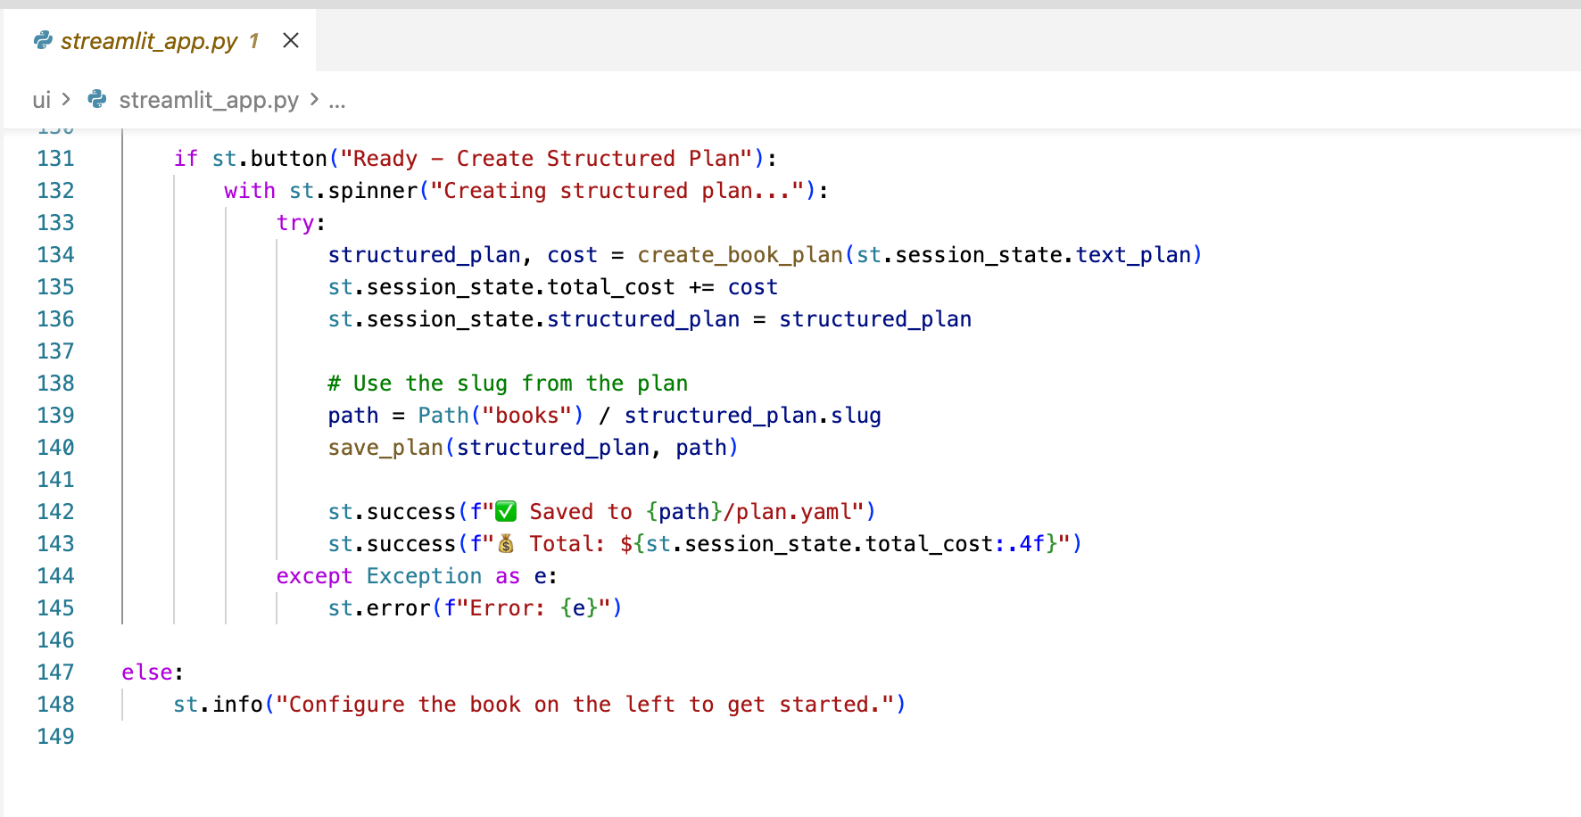Click 'st.error' call on line 145

379,608
